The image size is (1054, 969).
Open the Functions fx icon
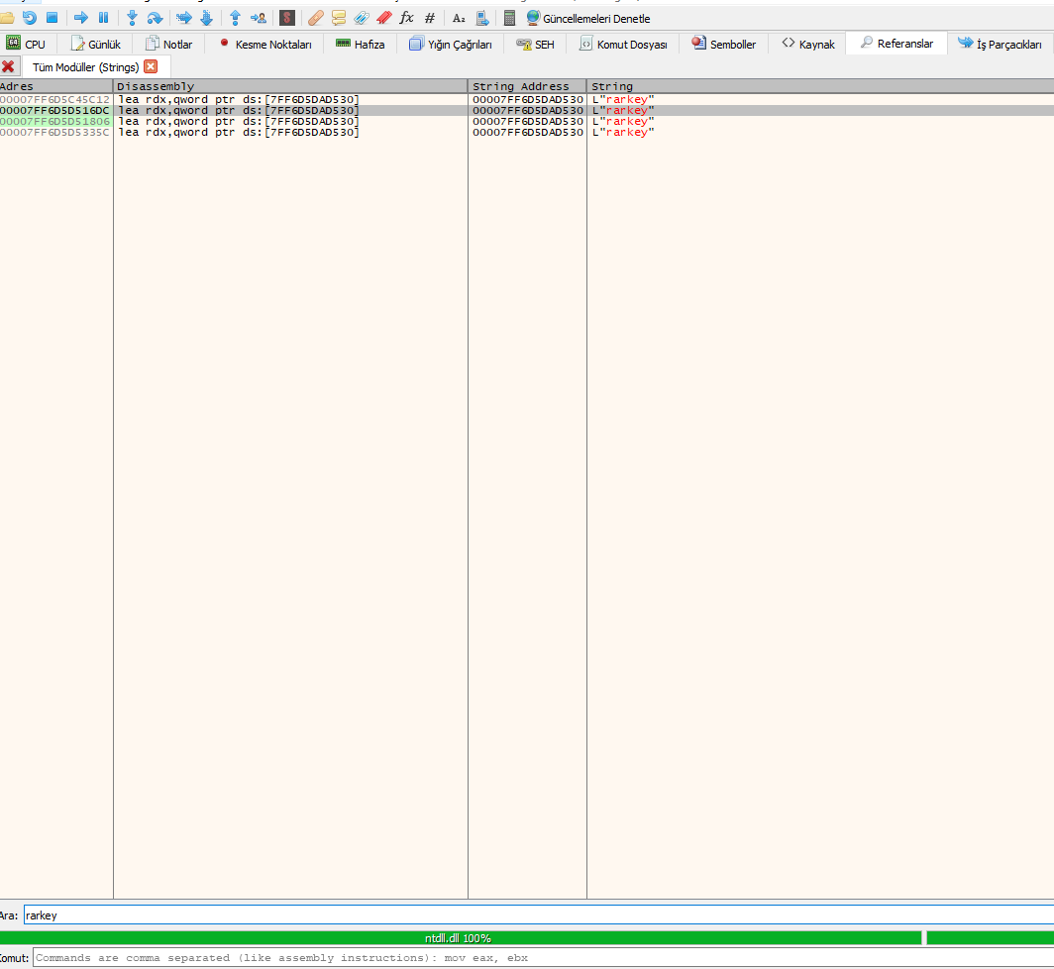(407, 18)
